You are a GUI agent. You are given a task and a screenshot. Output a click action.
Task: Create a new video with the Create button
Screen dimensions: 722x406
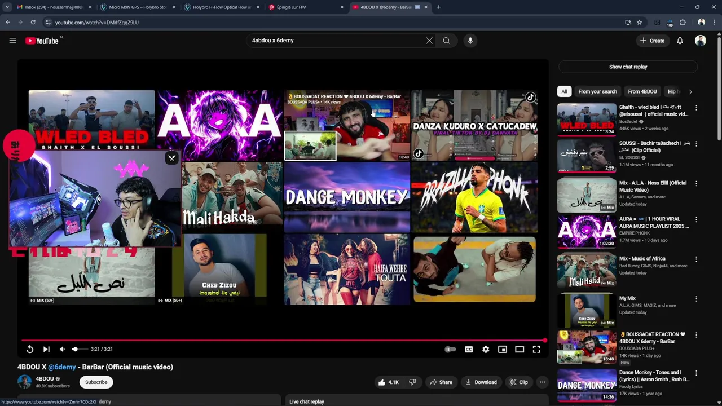(653, 41)
